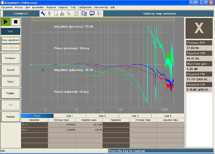
Task: Stop with the black square button
Action: pyautogui.click(x=16, y=22)
